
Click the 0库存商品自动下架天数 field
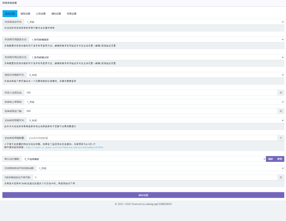pyautogui.click(x=155, y=177)
